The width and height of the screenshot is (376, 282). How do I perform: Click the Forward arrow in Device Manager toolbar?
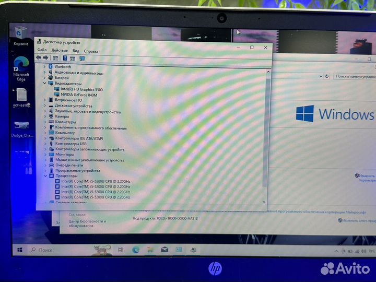tap(45, 57)
